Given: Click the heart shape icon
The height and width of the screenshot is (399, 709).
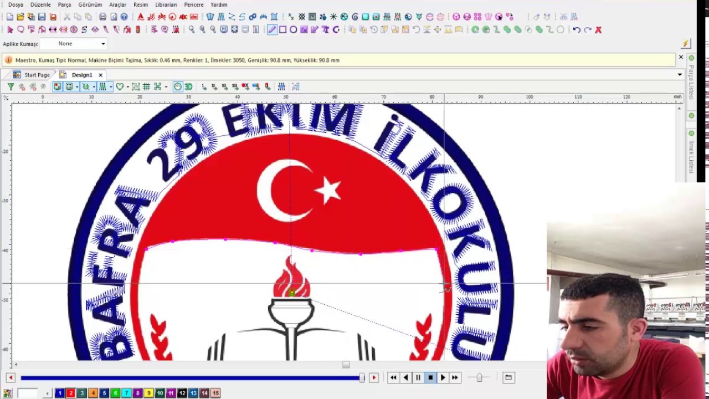Looking at the screenshot, I should point(120,86).
